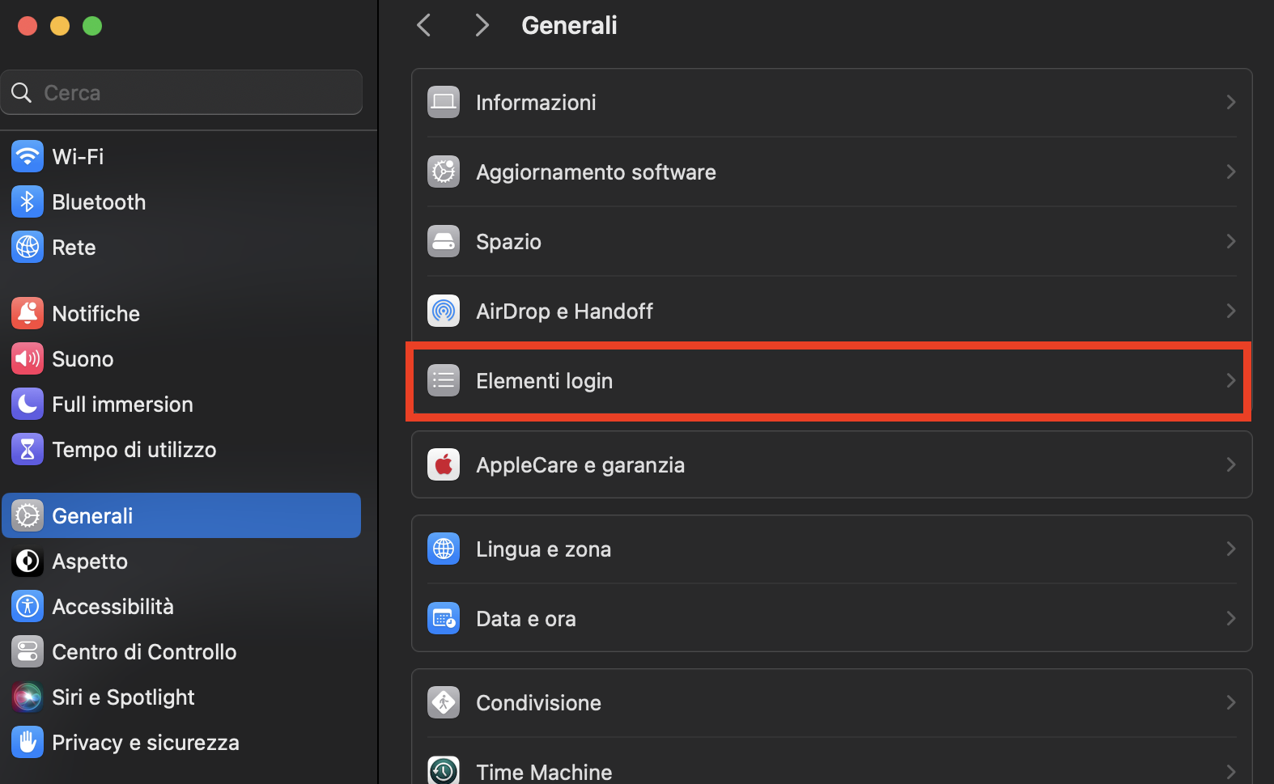
Task: Click the Data e ora calendar icon
Action: click(x=444, y=618)
